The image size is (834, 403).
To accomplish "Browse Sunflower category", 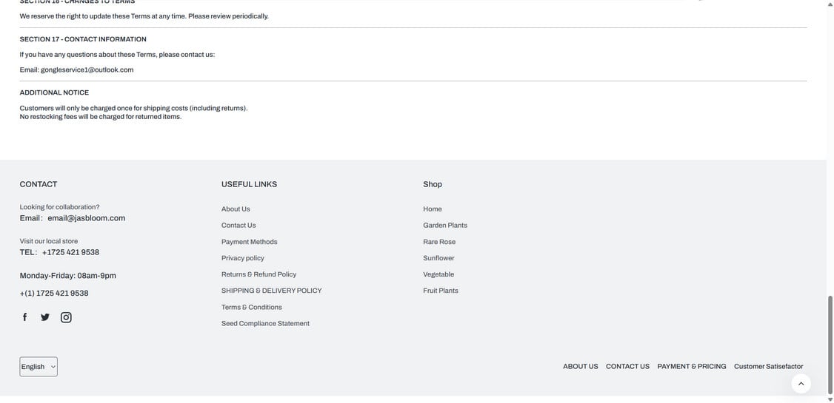I will pyautogui.click(x=438, y=258).
